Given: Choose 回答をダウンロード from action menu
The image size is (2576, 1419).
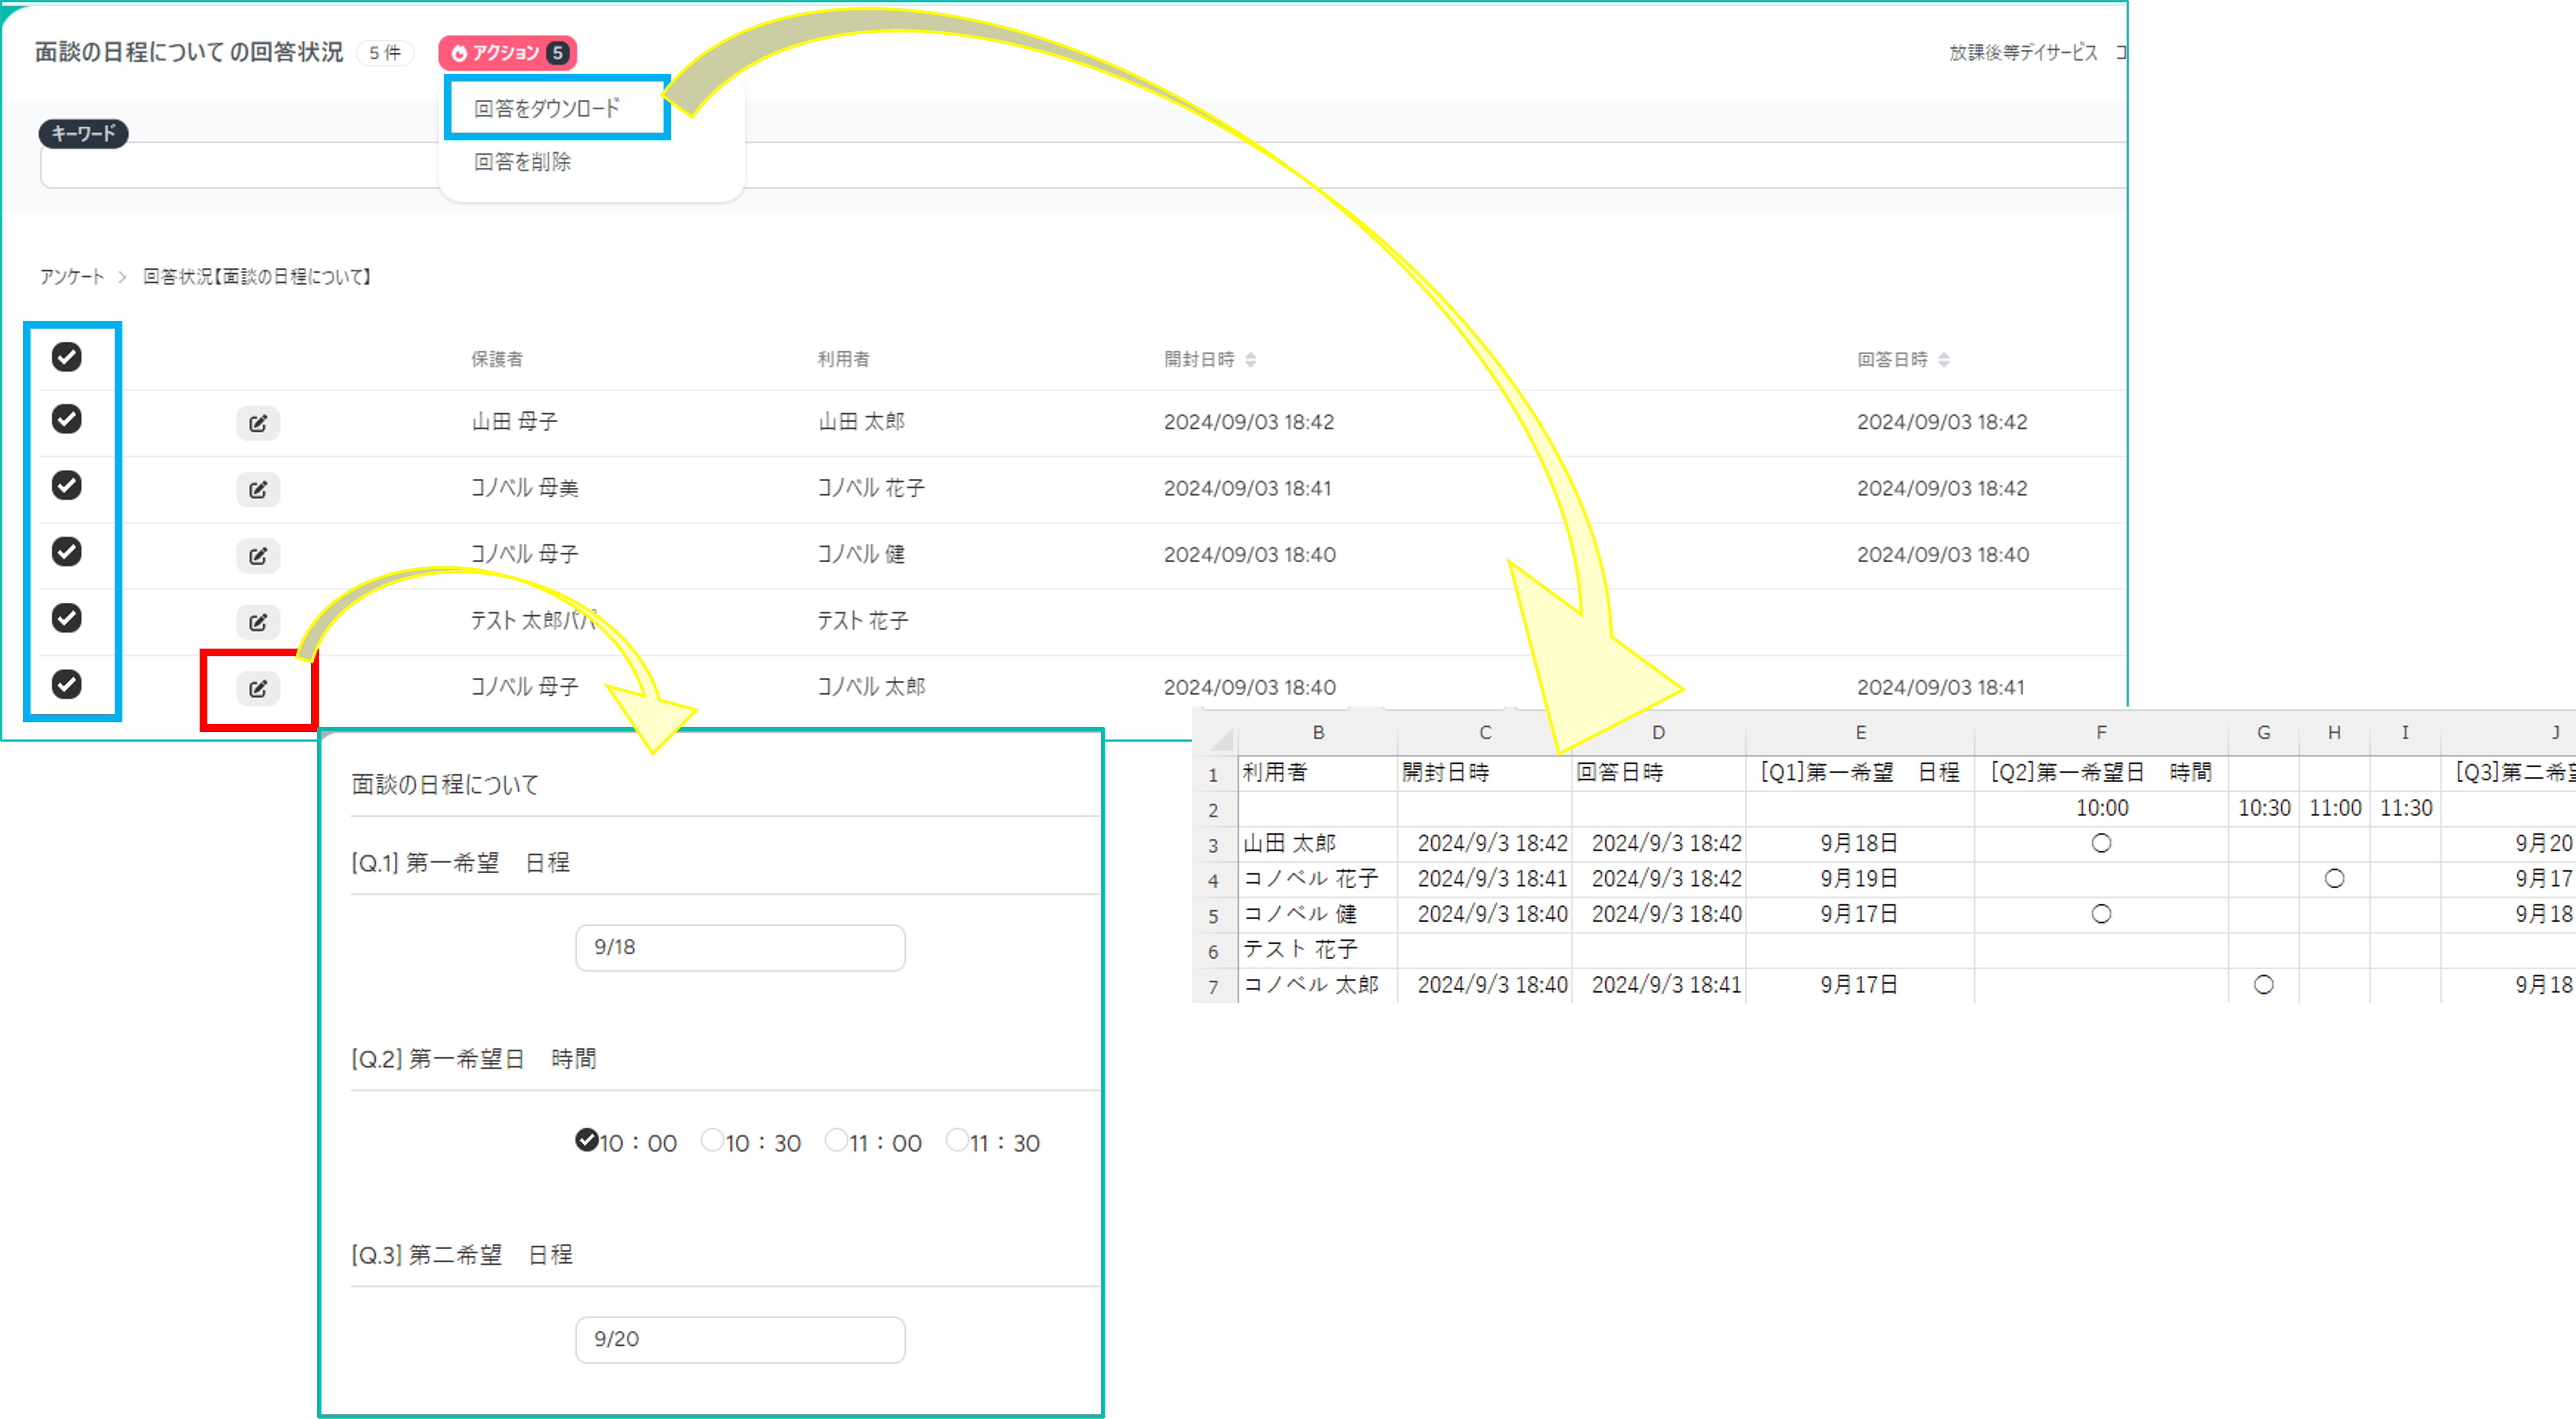Looking at the screenshot, I should pyautogui.click(x=547, y=108).
